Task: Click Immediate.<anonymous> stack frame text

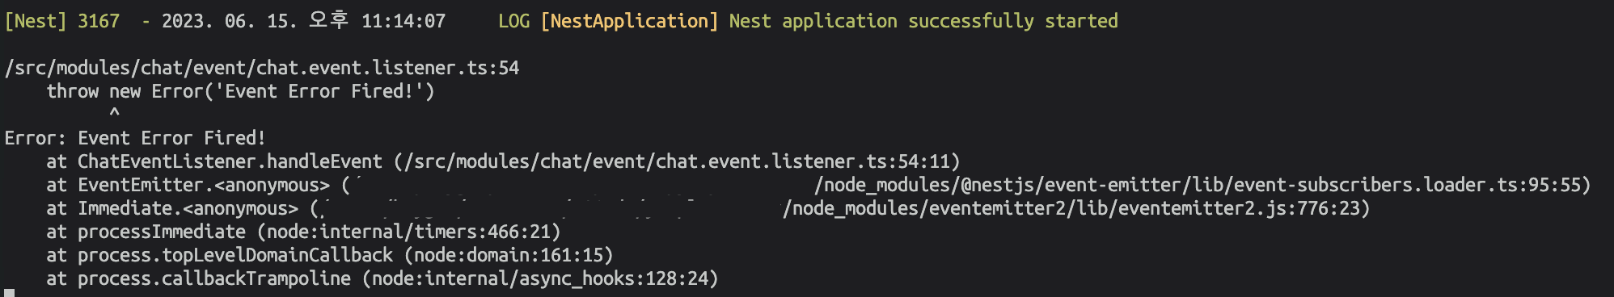Action: point(188,208)
